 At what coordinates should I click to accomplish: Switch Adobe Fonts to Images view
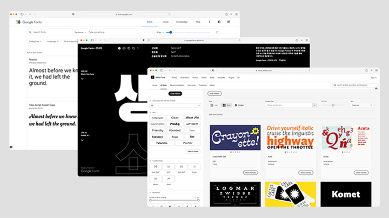[239, 106]
